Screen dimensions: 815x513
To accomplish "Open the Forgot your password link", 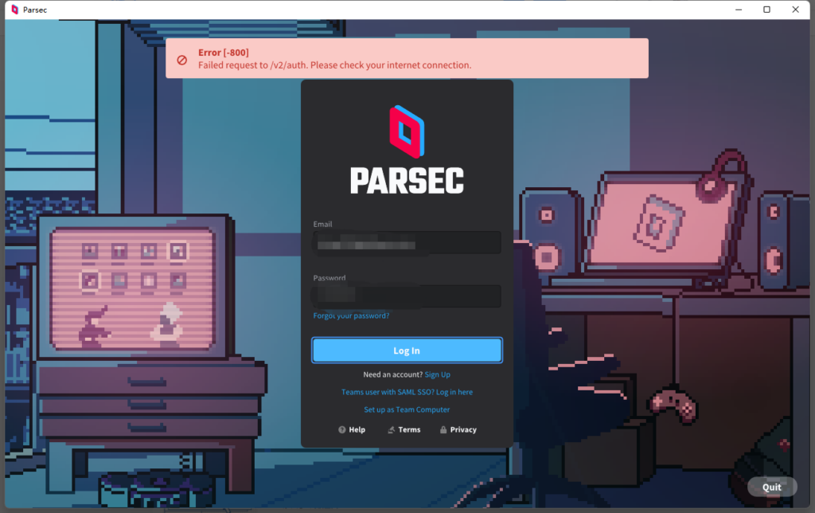I will [x=351, y=315].
